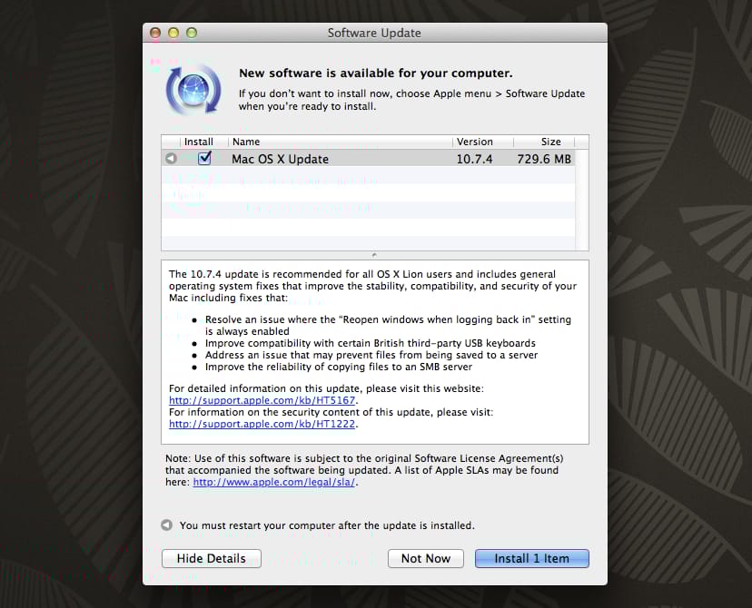
Task: Click the Install 1 Item button
Action: 532,559
